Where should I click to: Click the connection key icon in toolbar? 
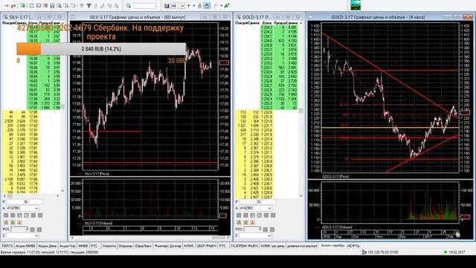pos(13,6)
